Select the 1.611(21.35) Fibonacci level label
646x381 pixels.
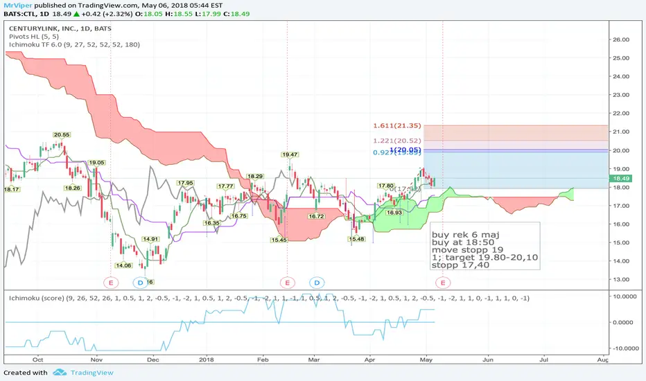[x=397, y=125]
